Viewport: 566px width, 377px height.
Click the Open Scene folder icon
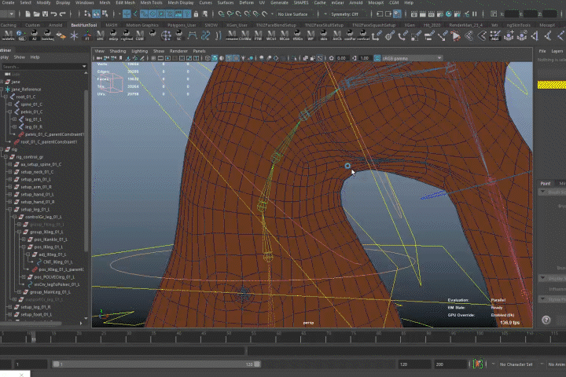[x=36, y=14]
